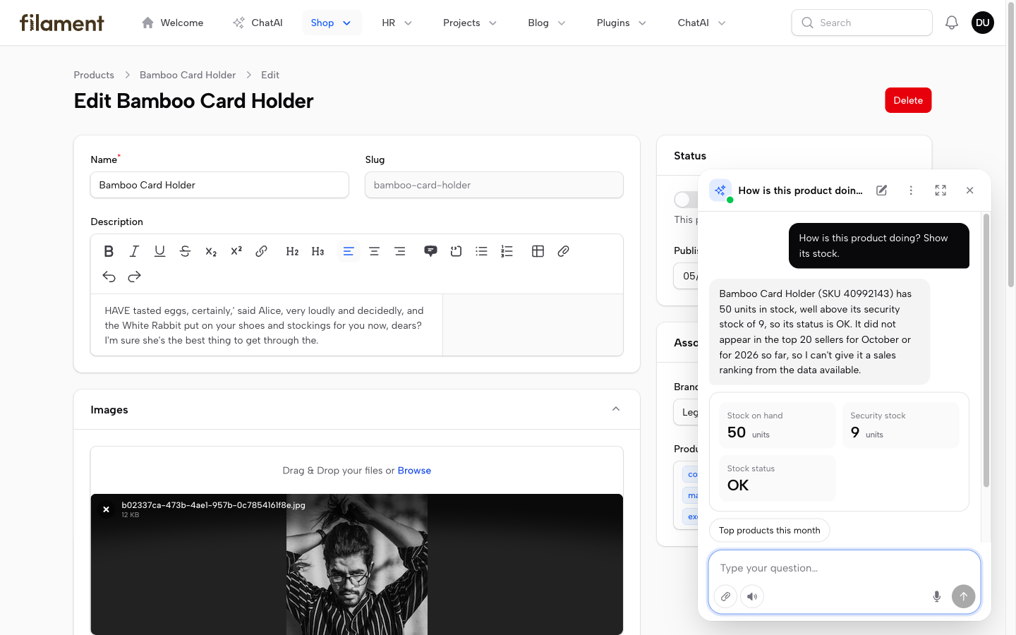Align description text right
Image resolution: width=1016 pixels, height=635 pixels.
pyautogui.click(x=399, y=251)
